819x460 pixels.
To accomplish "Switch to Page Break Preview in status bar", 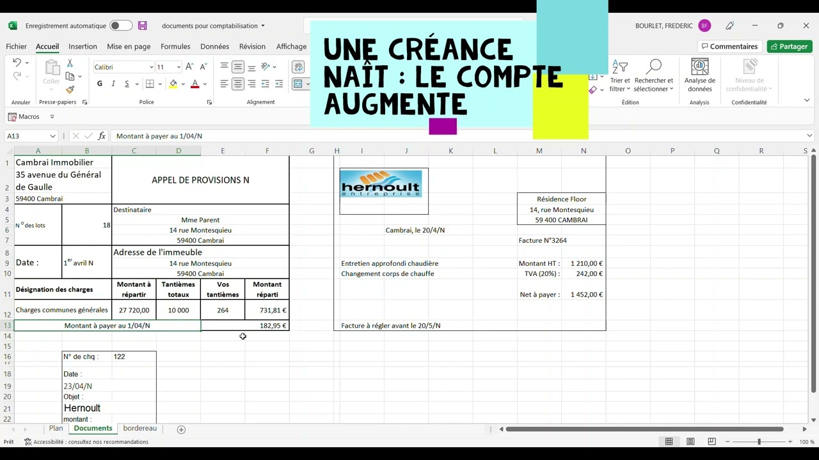I will (x=712, y=441).
